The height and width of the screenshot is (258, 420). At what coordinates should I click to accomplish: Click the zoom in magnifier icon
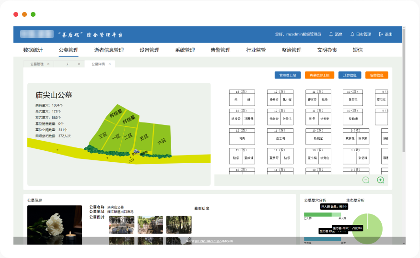381,180
